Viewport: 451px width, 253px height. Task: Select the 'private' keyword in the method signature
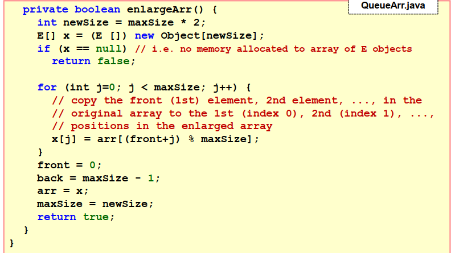coord(46,10)
